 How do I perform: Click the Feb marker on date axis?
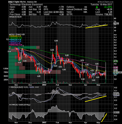point(57,85)
